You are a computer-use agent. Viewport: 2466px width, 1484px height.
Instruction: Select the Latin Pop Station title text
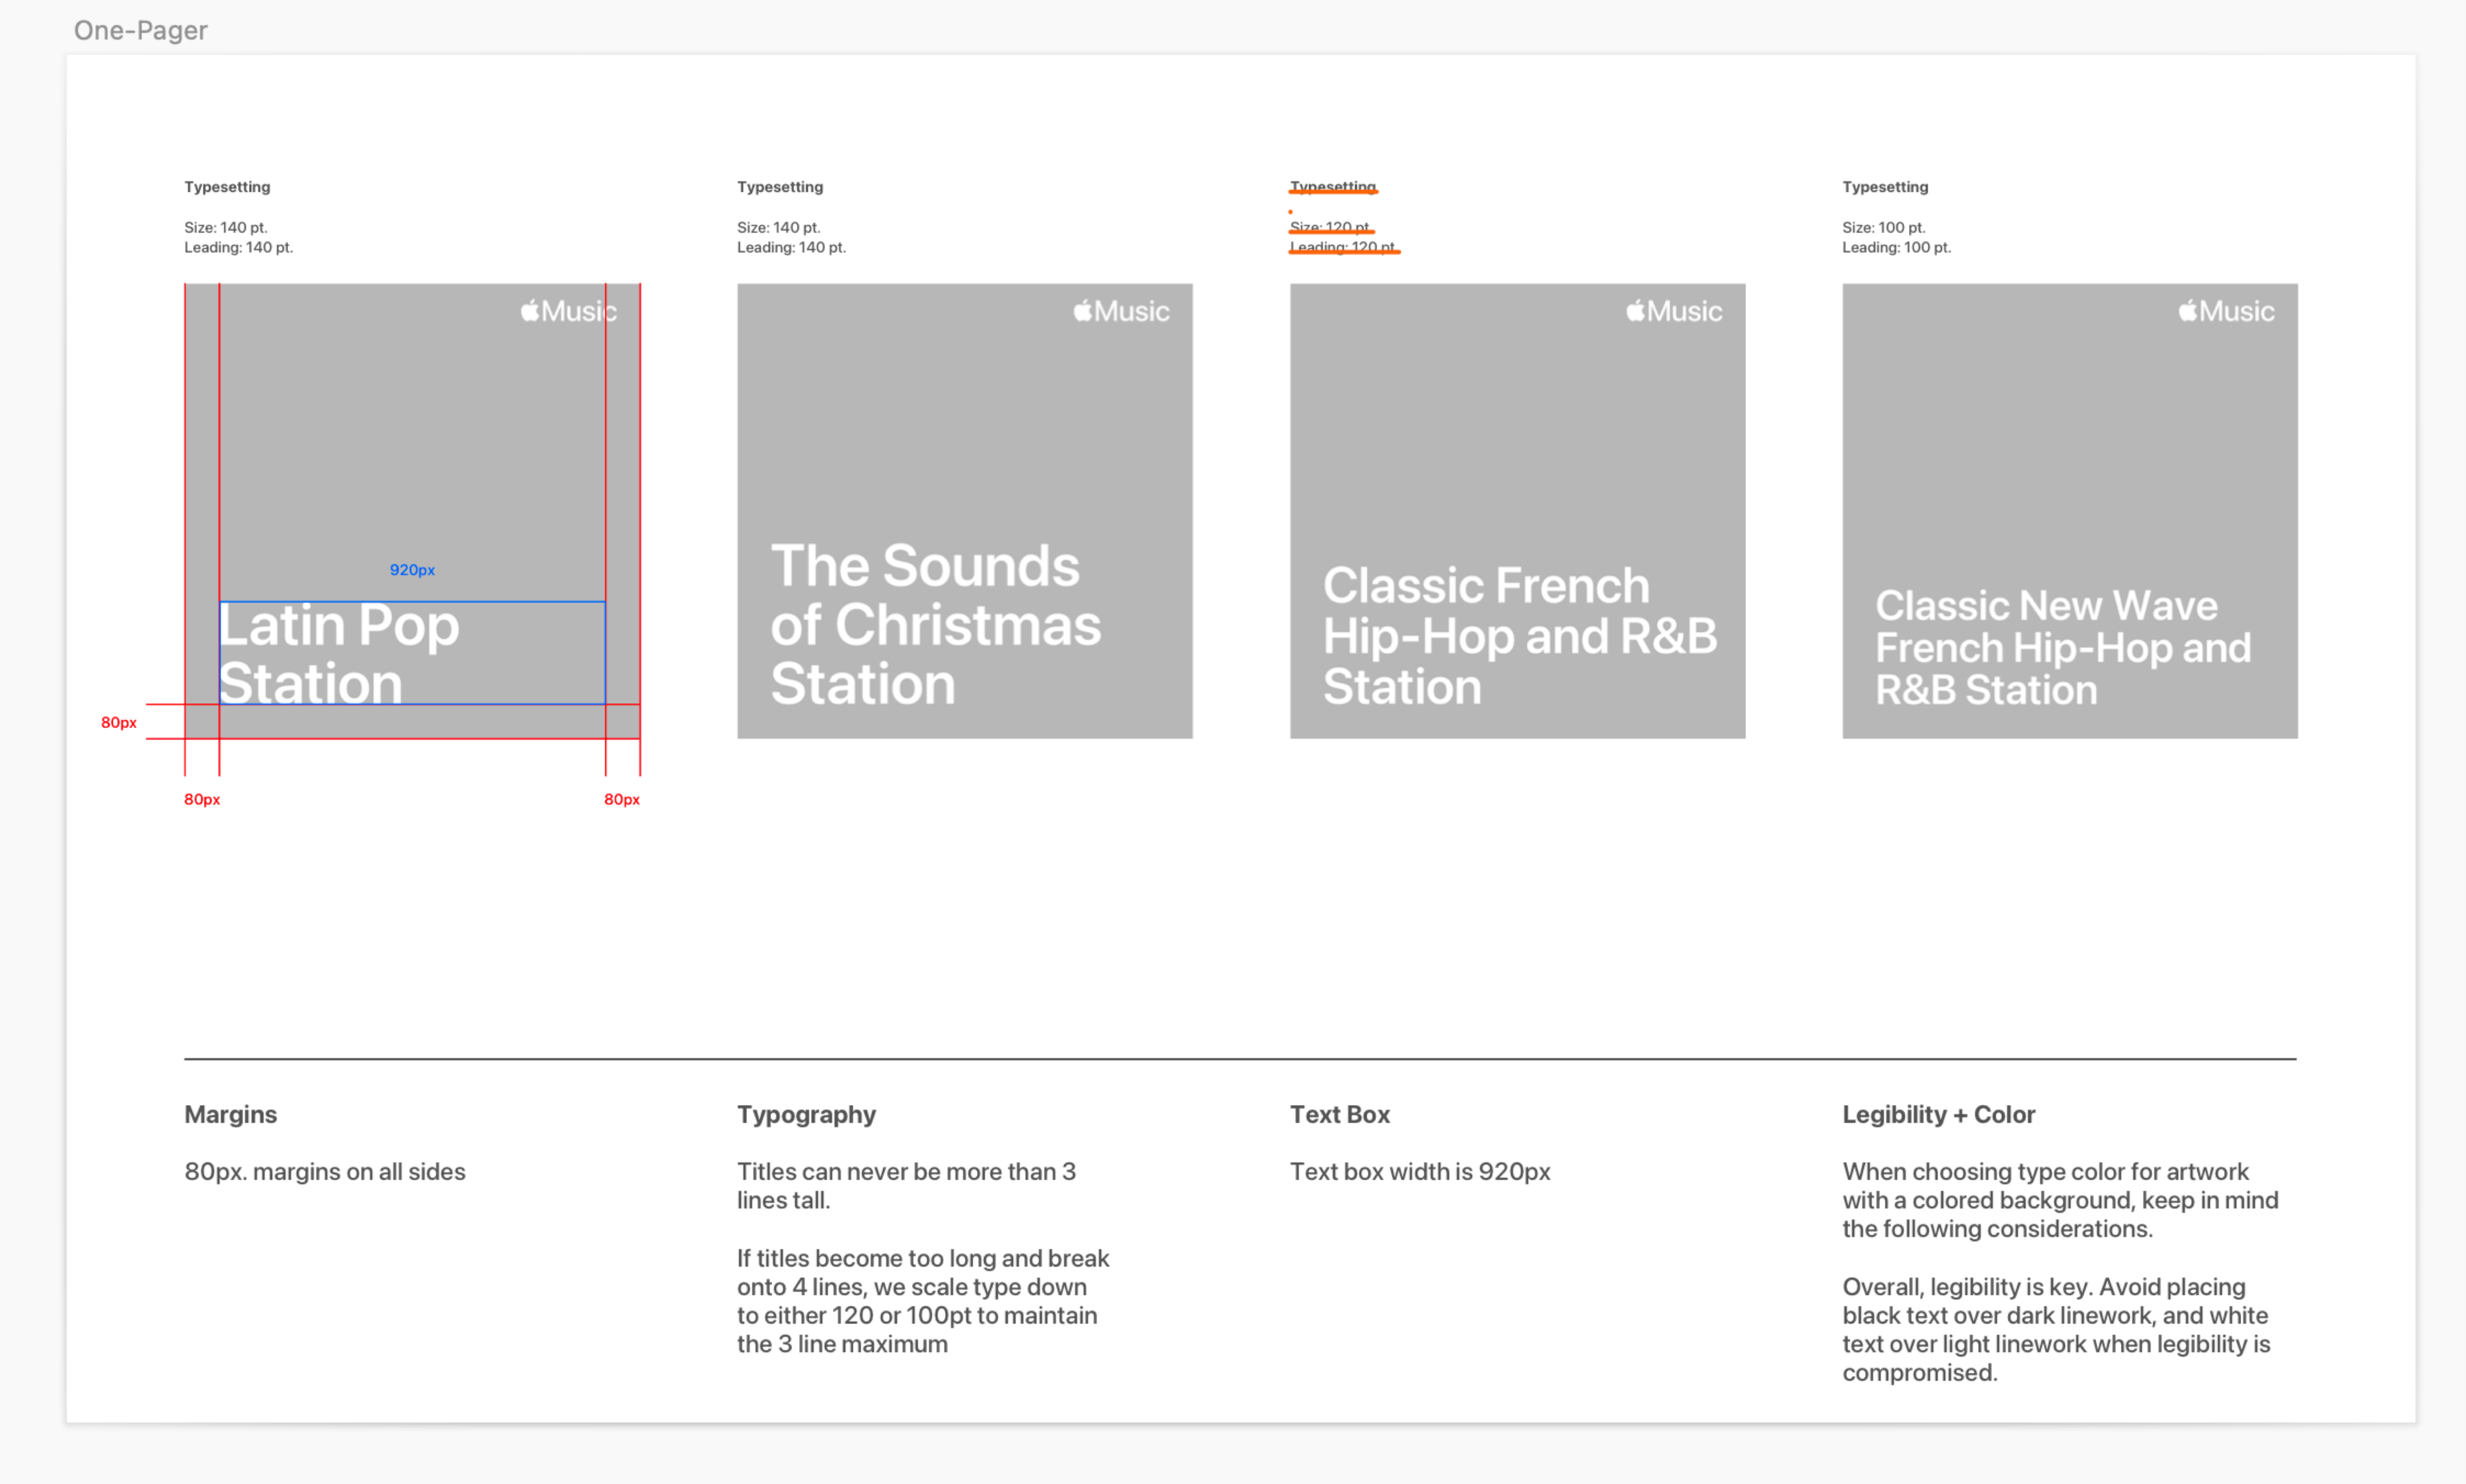[339, 654]
